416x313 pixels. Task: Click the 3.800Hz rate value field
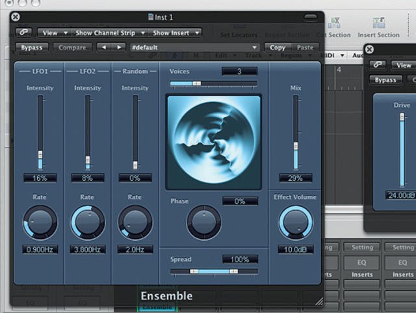point(88,249)
